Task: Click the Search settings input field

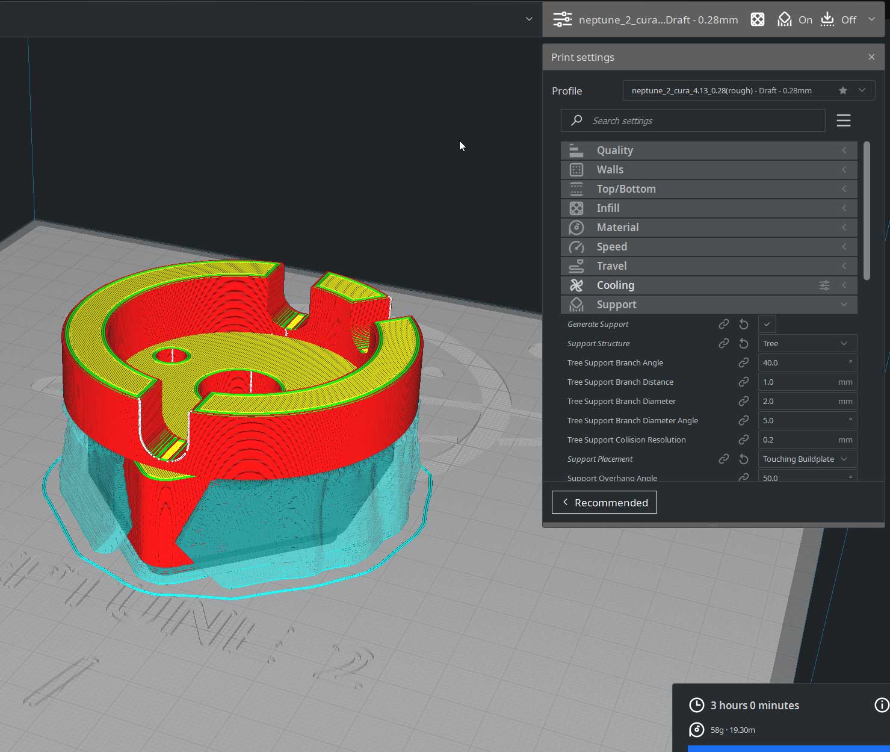Action: click(693, 120)
